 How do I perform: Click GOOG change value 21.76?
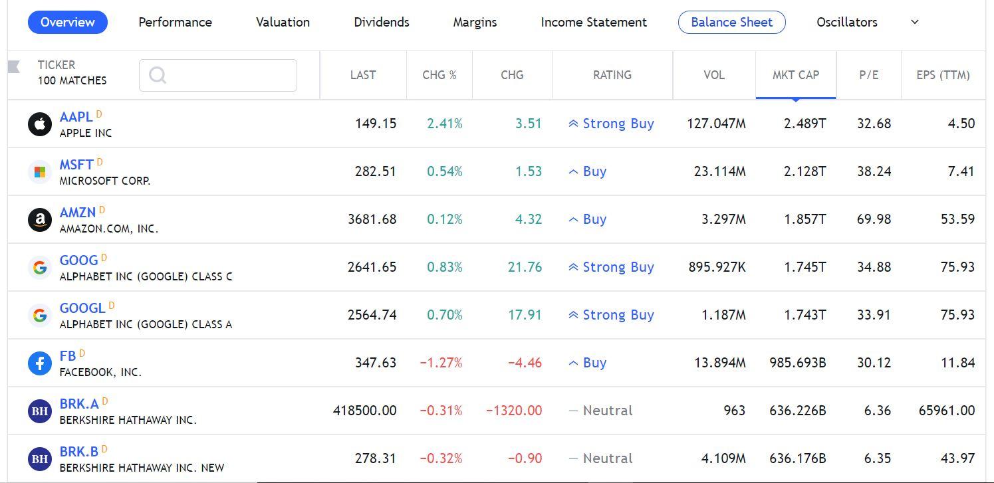[x=525, y=267]
